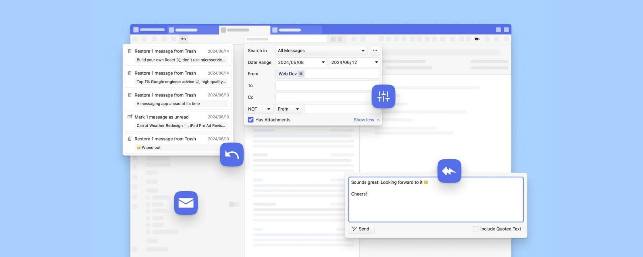Click the NOT condition value input field

click(x=342, y=109)
